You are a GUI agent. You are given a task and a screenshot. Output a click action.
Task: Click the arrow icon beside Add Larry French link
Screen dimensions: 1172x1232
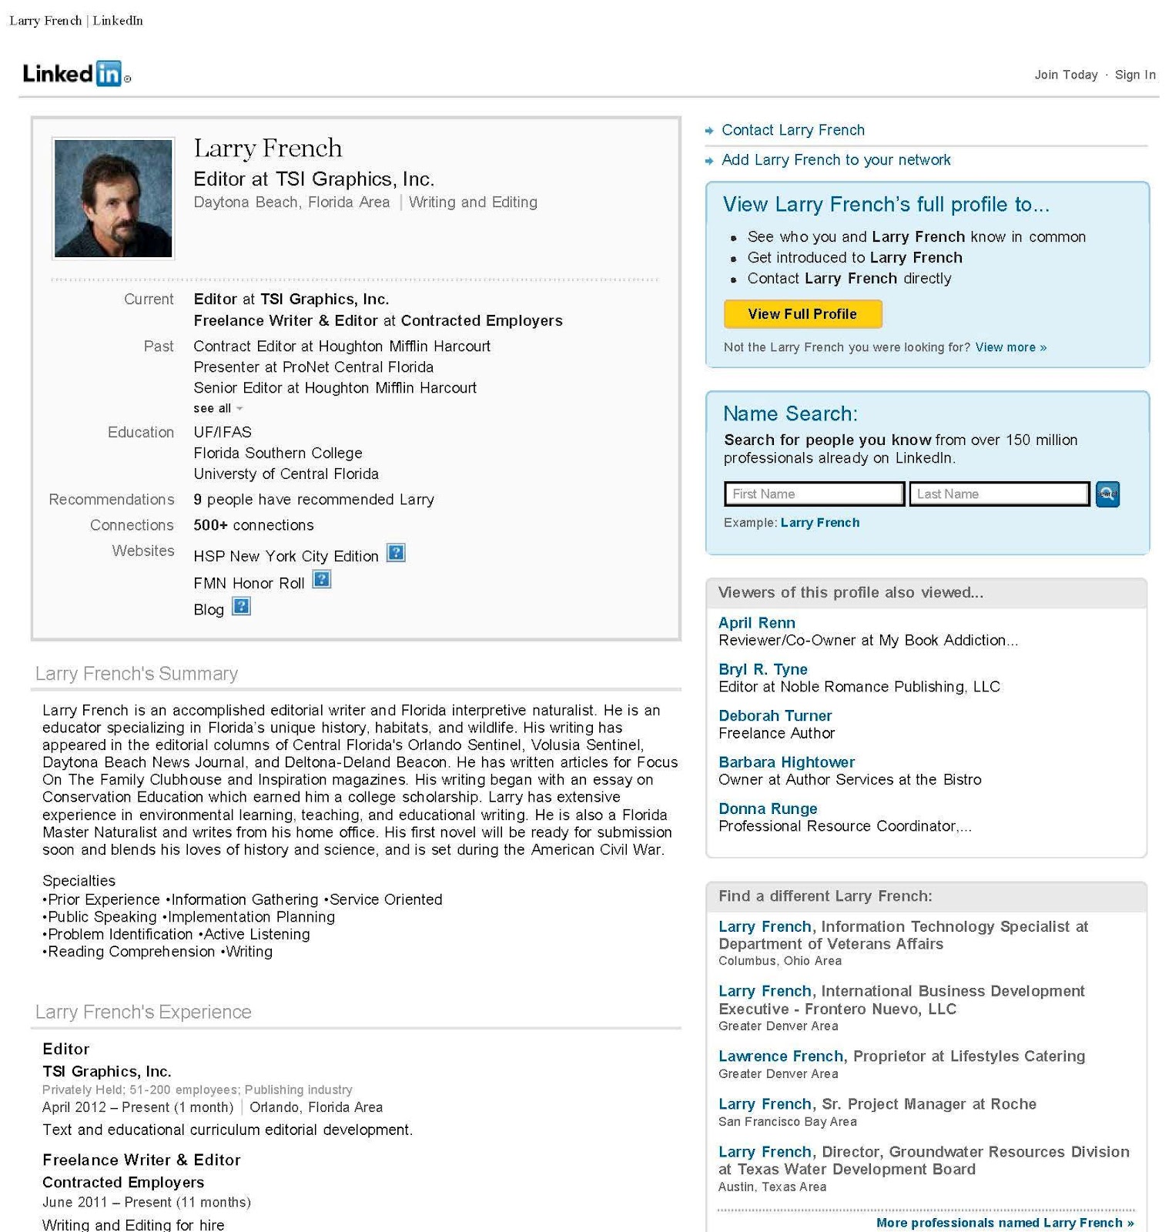click(x=709, y=160)
